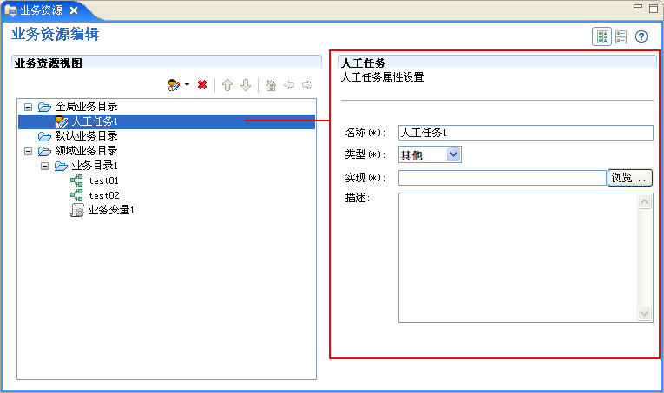Open help with the question mark icon

tap(641, 36)
